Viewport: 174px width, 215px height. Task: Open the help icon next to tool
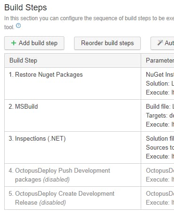pyautogui.click(x=18, y=25)
